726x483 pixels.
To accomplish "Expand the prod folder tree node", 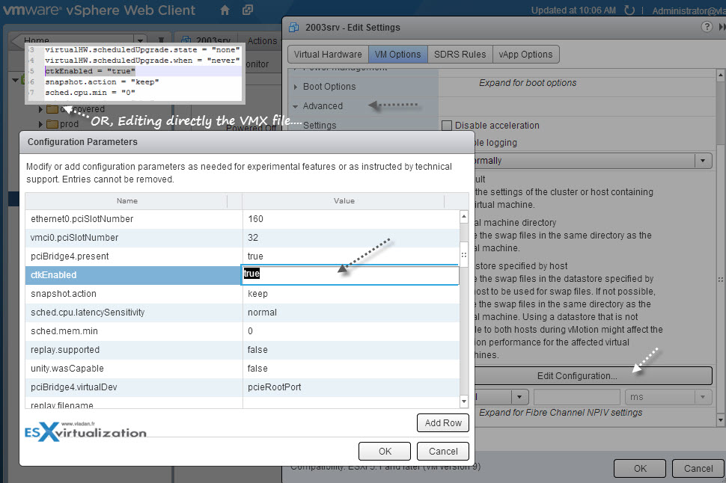I will 40,124.
